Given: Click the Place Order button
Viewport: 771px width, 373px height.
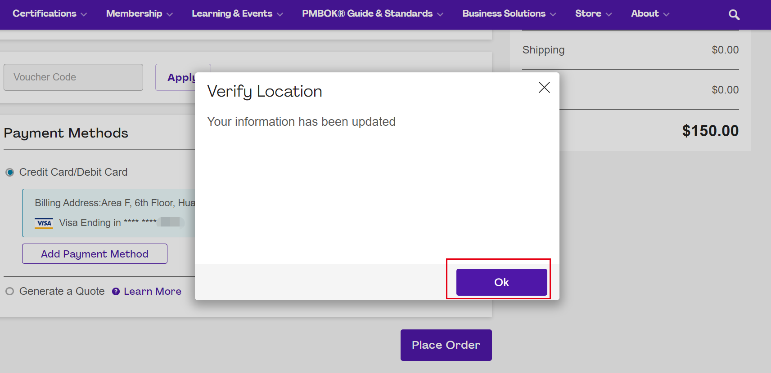Looking at the screenshot, I should tap(446, 345).
